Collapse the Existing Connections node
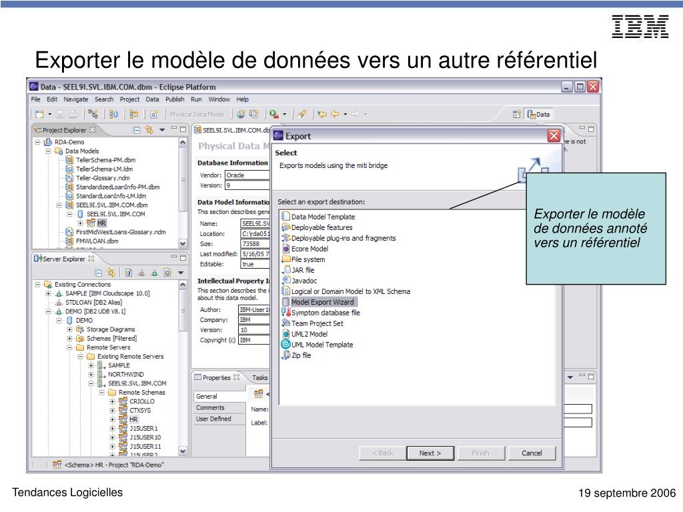 38,284
